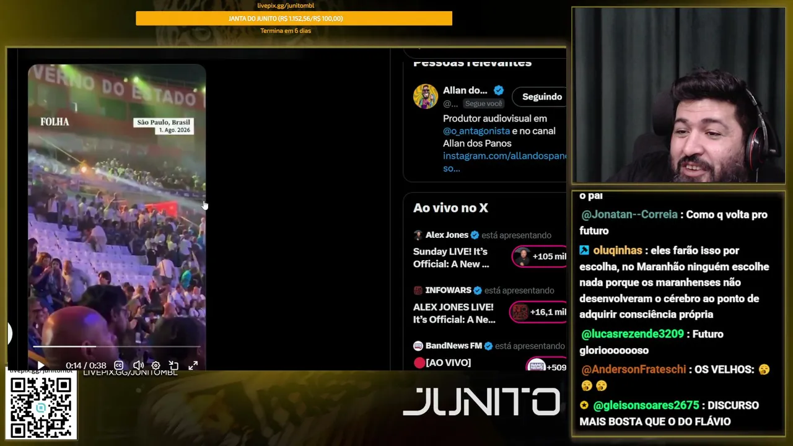Click the oluqinhas username in chat
This screenshot has width=793, height=446.
tap(618, 250)
